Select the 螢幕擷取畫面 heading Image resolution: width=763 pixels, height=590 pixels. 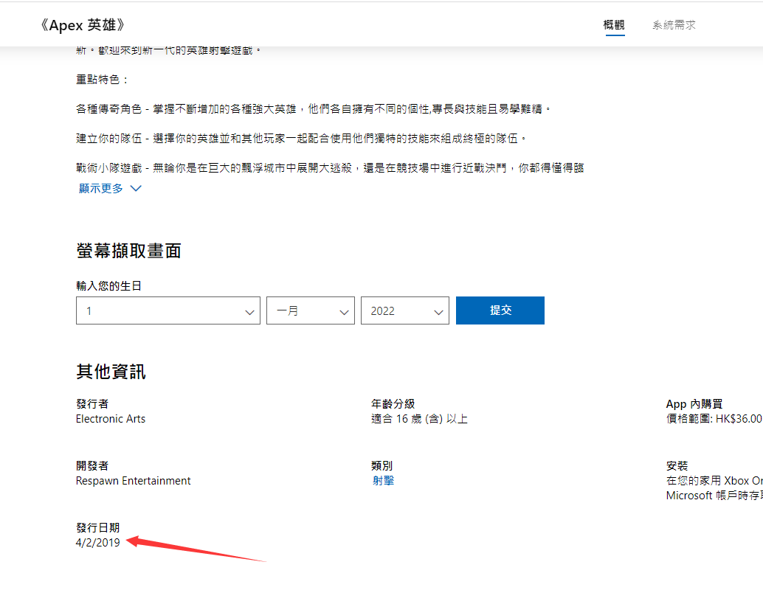[x=128, y=251]
